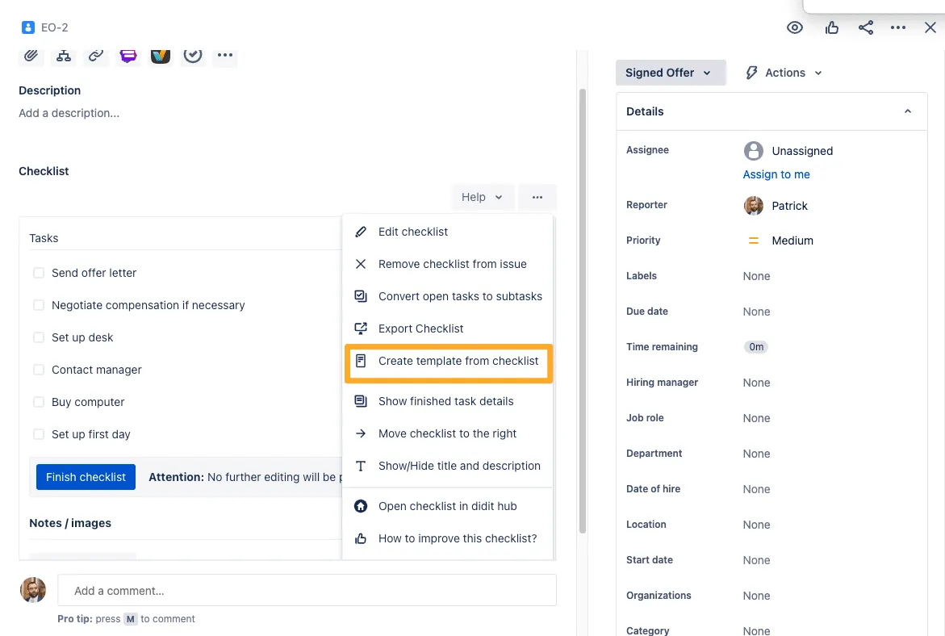Viewport: 945px width, 636px height.
Task: Click the Hiring manager None value
Action: 756,383
